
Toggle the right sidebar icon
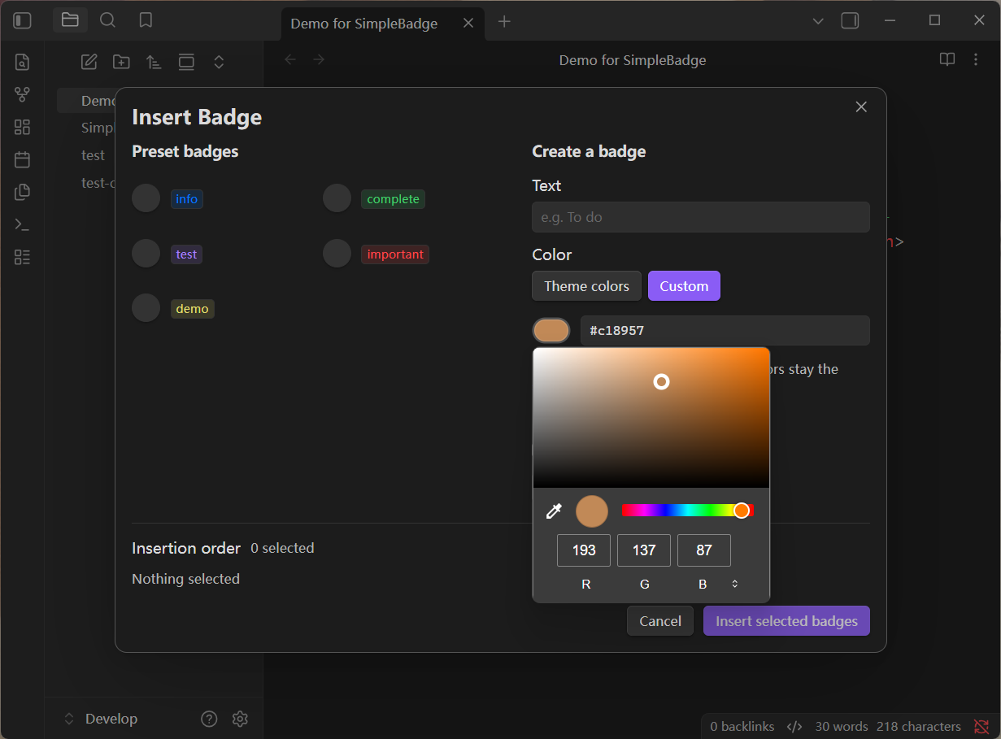(x=850, y=20)
